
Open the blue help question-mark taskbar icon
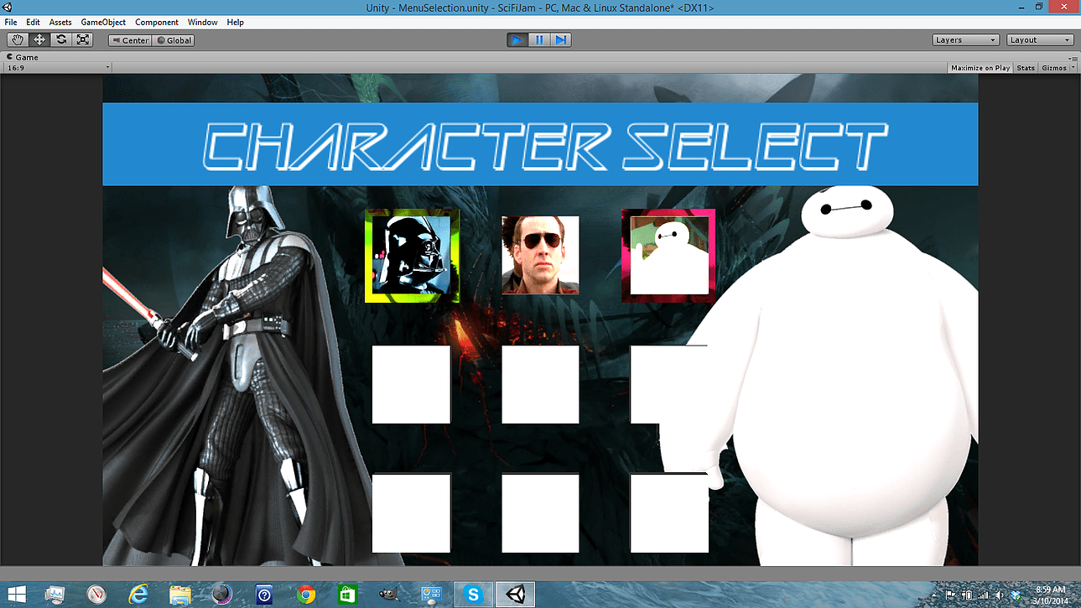pyautogui.click(x=264, y=595)
